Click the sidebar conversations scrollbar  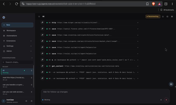pyautogui.click(x=34, y=76)
